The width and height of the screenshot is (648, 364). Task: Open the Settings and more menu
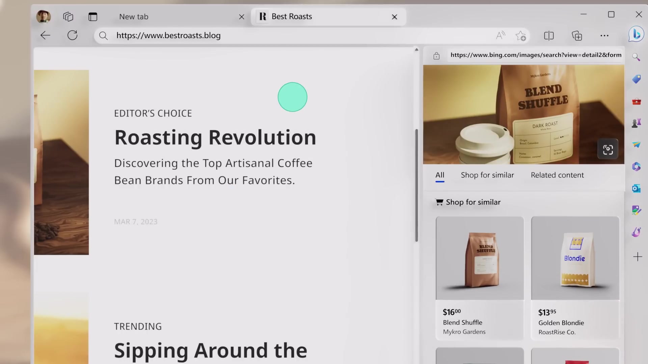click(x=604, y=36)
